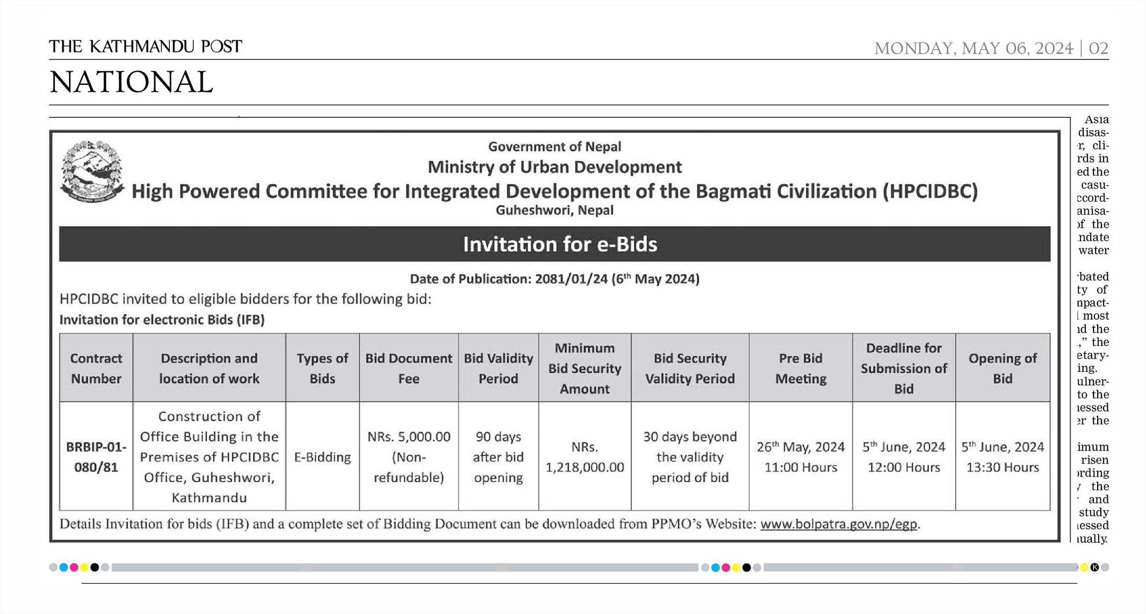This screenshot has width=1146, height=614.
Task: Click the "Bid Document Fee" column header
Action: click(x=409, y=368)
